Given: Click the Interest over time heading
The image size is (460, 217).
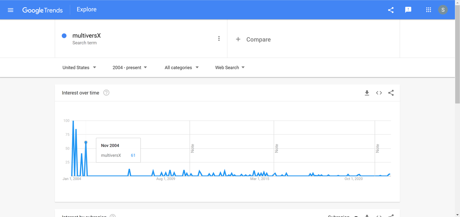Looking at the screenshot, I should point(80,93).
